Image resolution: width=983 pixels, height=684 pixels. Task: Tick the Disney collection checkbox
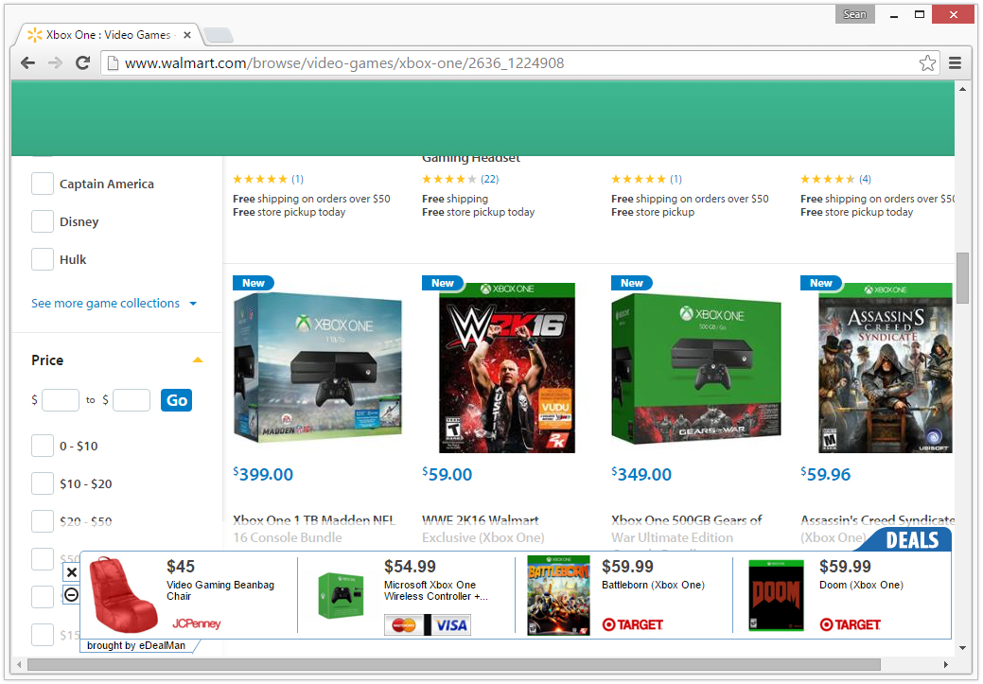[x=43, y=221]
